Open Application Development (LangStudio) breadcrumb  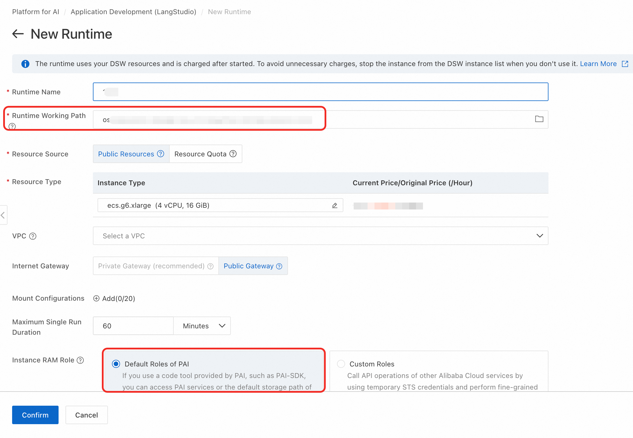(133, 12)
